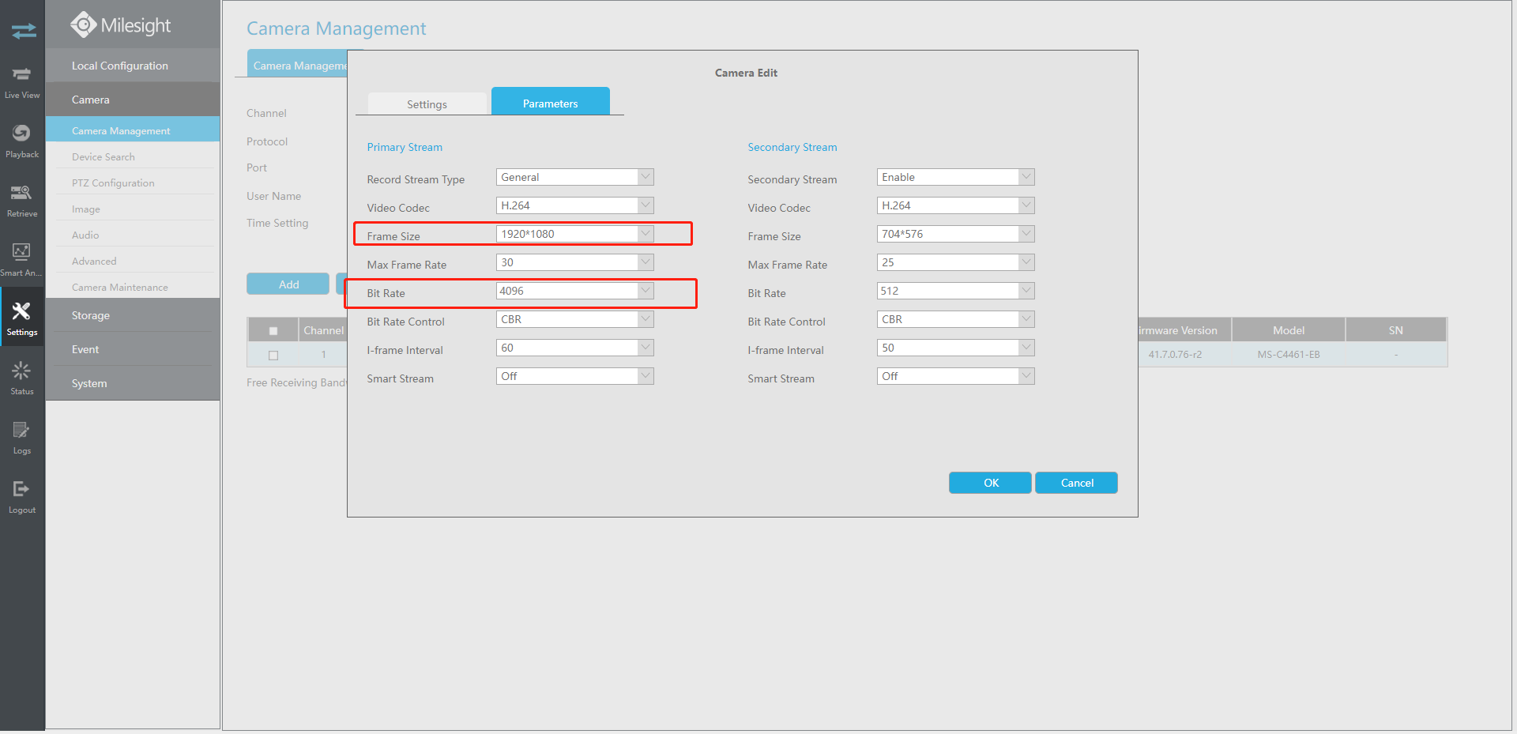The height and width of the screenshot is (734, 1517).
Task: Open Primary Bit Rate Control dropdown CBR
Action: point(575,319)
